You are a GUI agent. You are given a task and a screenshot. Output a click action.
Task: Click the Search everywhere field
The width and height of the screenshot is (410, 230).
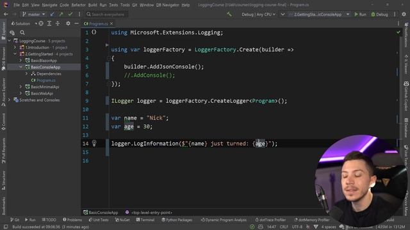coord(107,14)
